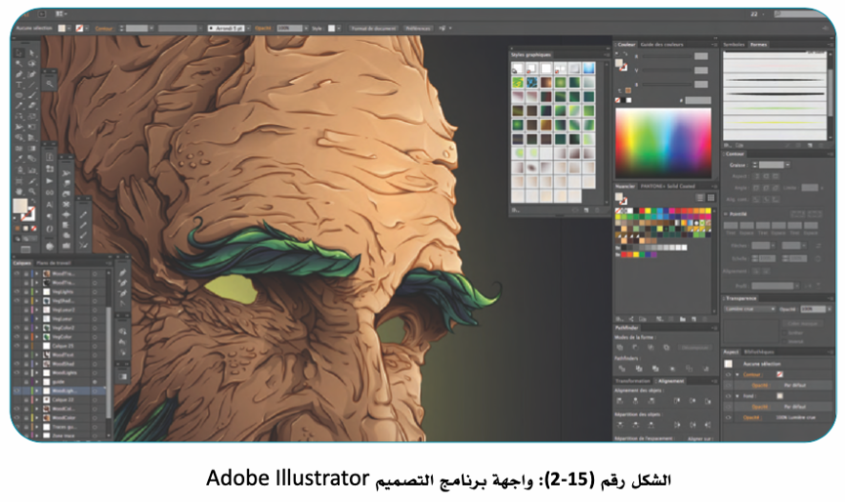Click the None icon below the toolbar fill swatch
The image size is (846, 502).
click(34, 229)
